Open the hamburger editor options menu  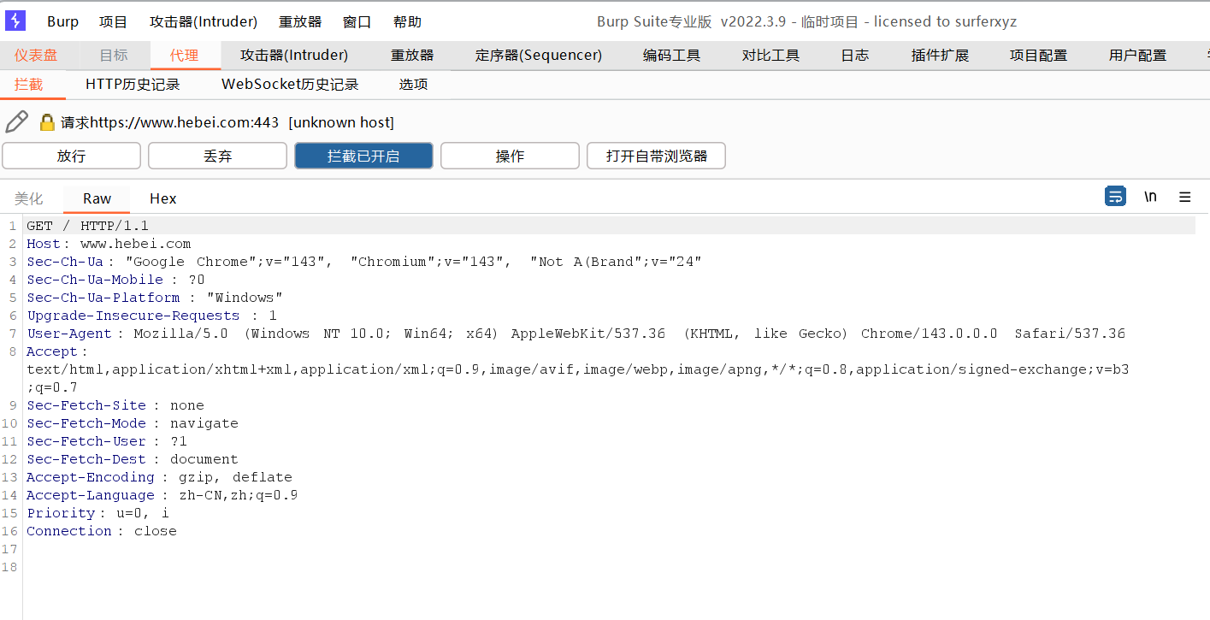1184,197
